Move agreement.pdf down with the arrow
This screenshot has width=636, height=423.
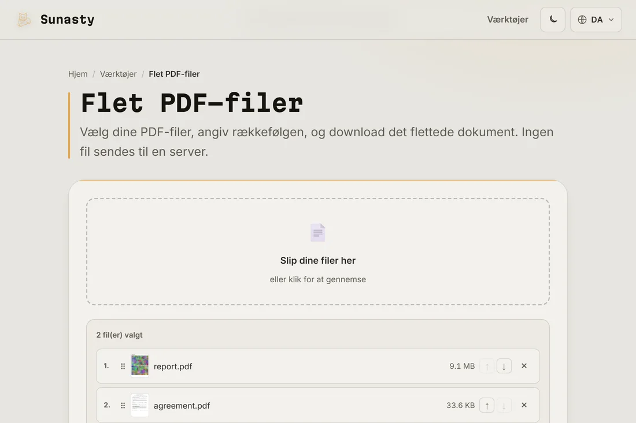pos(504,405)
